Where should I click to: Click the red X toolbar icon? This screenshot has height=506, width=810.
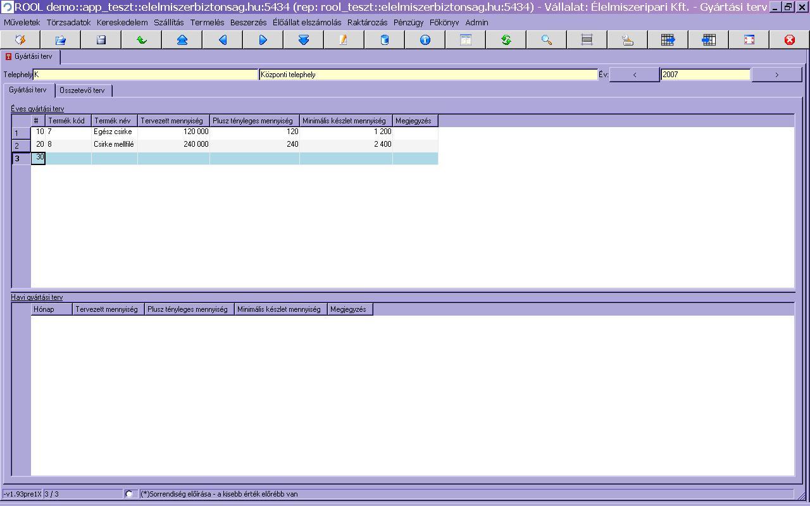tap(790, 40)
